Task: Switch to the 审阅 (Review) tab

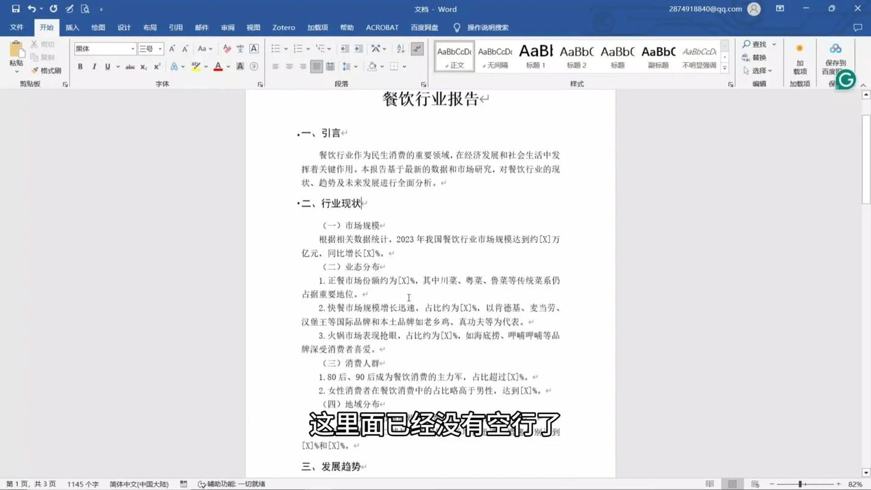Action: [x=227, y=28]
